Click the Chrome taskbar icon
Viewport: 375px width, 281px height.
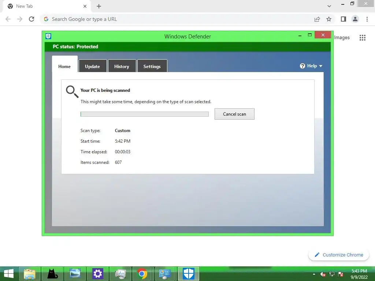[x=142, y=274]
